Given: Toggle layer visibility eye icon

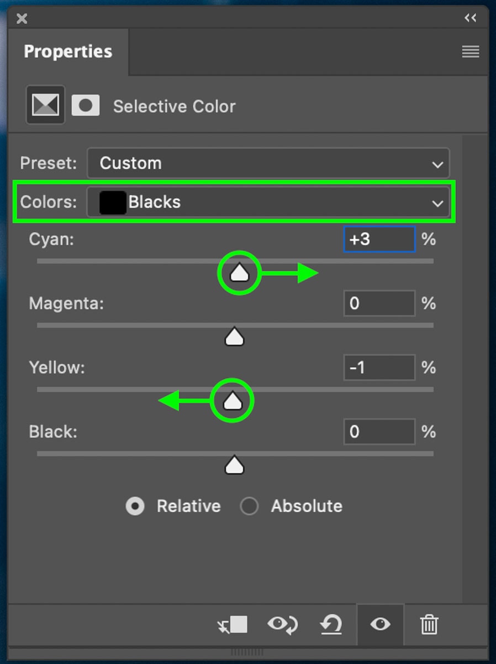Looking at the screenshot, I should (380, 625).
